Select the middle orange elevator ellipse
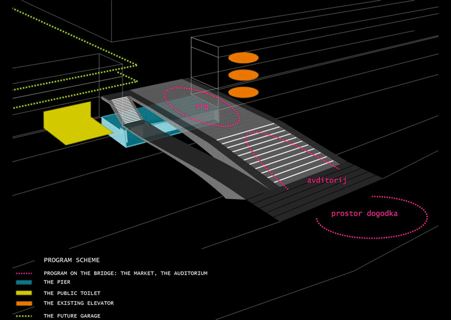Image resolution: width=451 pixels, height=320 pixels. tap(243, 75)
